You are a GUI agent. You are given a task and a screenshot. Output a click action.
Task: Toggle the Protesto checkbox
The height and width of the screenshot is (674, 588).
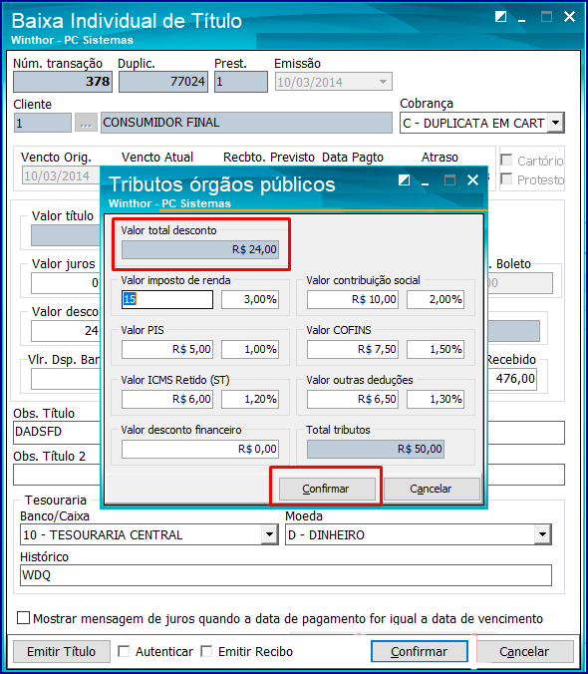[x=507, y=178]
